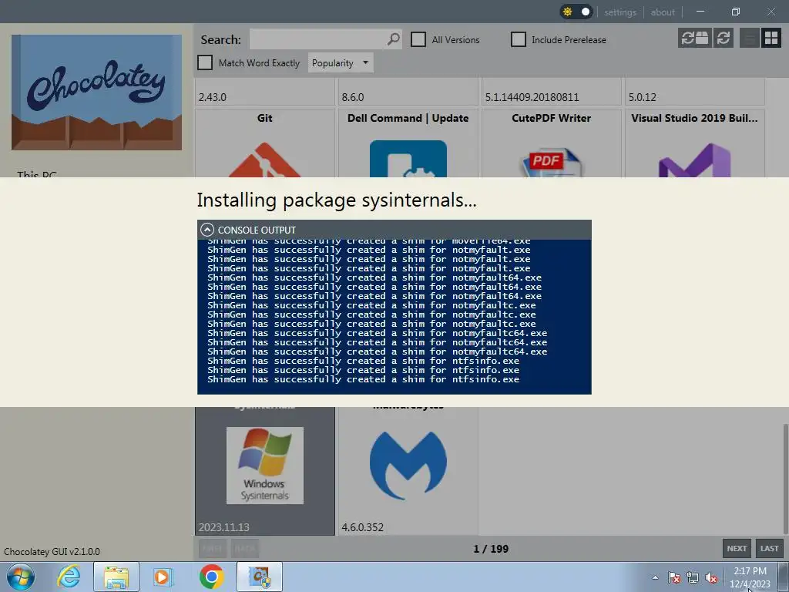Click version 4.6.0.352 on Malwarebytes tile

pos(362,527)
